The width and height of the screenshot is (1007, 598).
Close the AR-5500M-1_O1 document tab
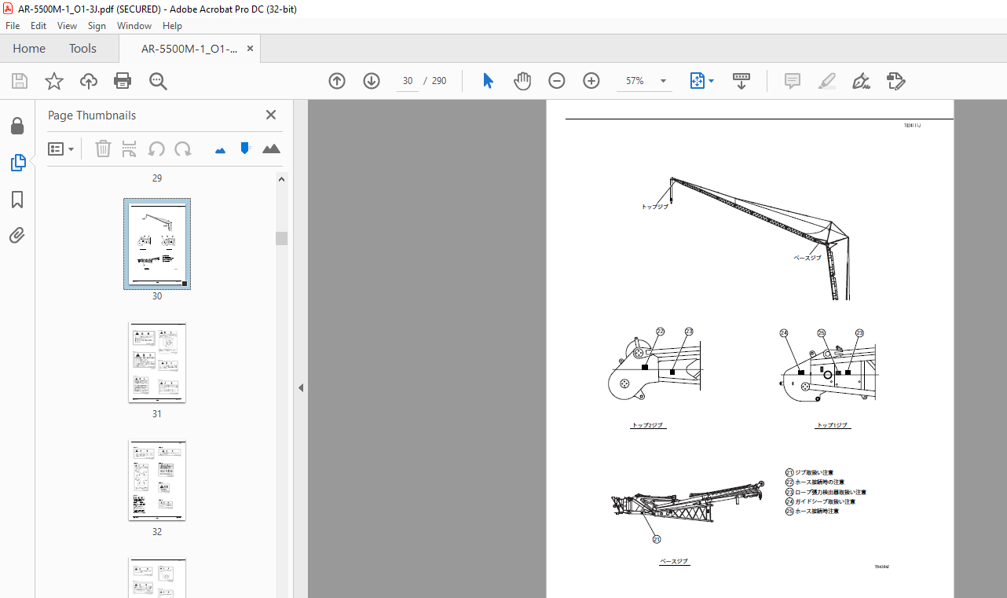click(x=251, y=48)
